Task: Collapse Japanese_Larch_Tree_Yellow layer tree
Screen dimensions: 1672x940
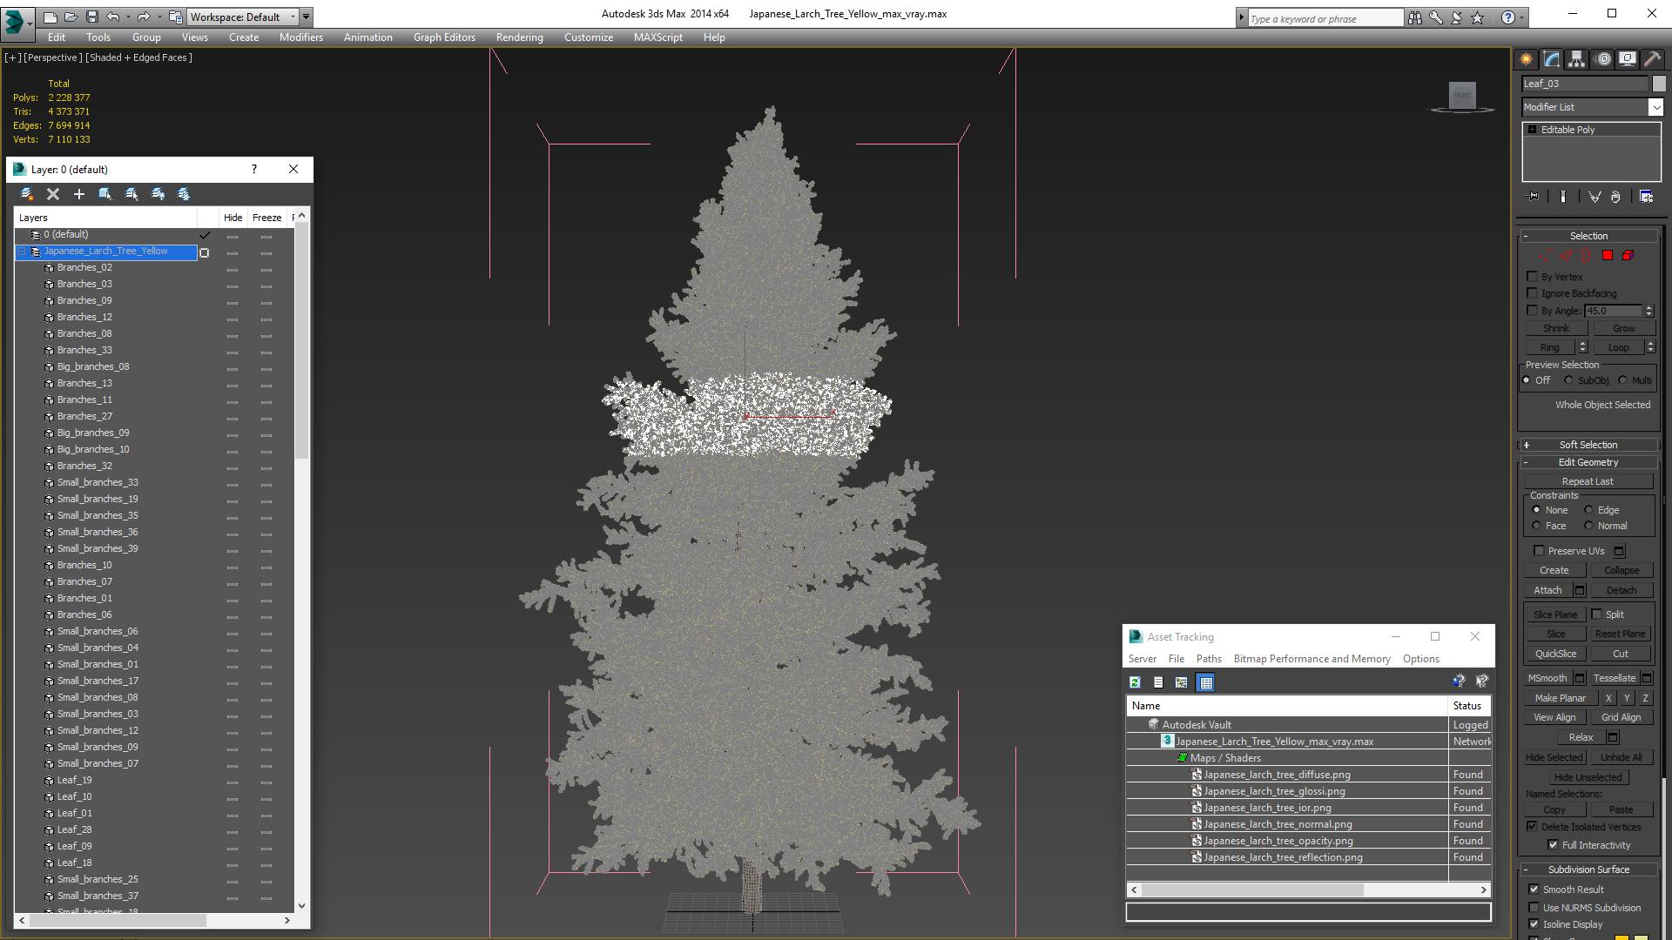Action: point(22,252)
